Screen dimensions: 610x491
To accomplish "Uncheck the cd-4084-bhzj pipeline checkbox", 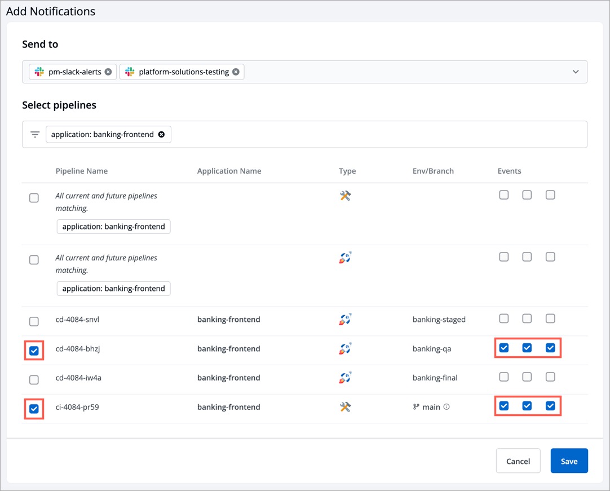I will pos(34,350).
